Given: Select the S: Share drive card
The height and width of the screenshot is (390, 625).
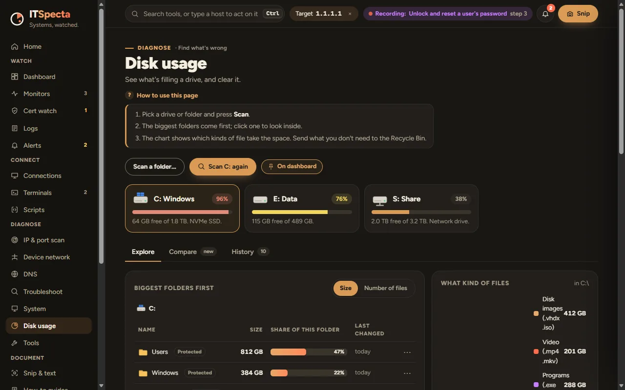Looking at the screenshot, I should click(x=421, y=208).
